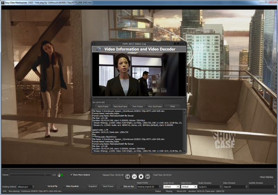278x195 pixels.
Task: Skip to previous track button
Action: [127, 176]
